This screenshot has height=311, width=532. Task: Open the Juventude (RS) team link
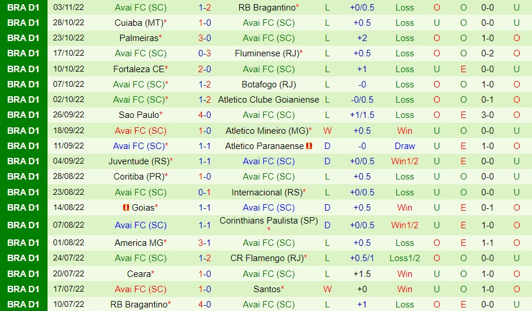(x=138, y=161)
